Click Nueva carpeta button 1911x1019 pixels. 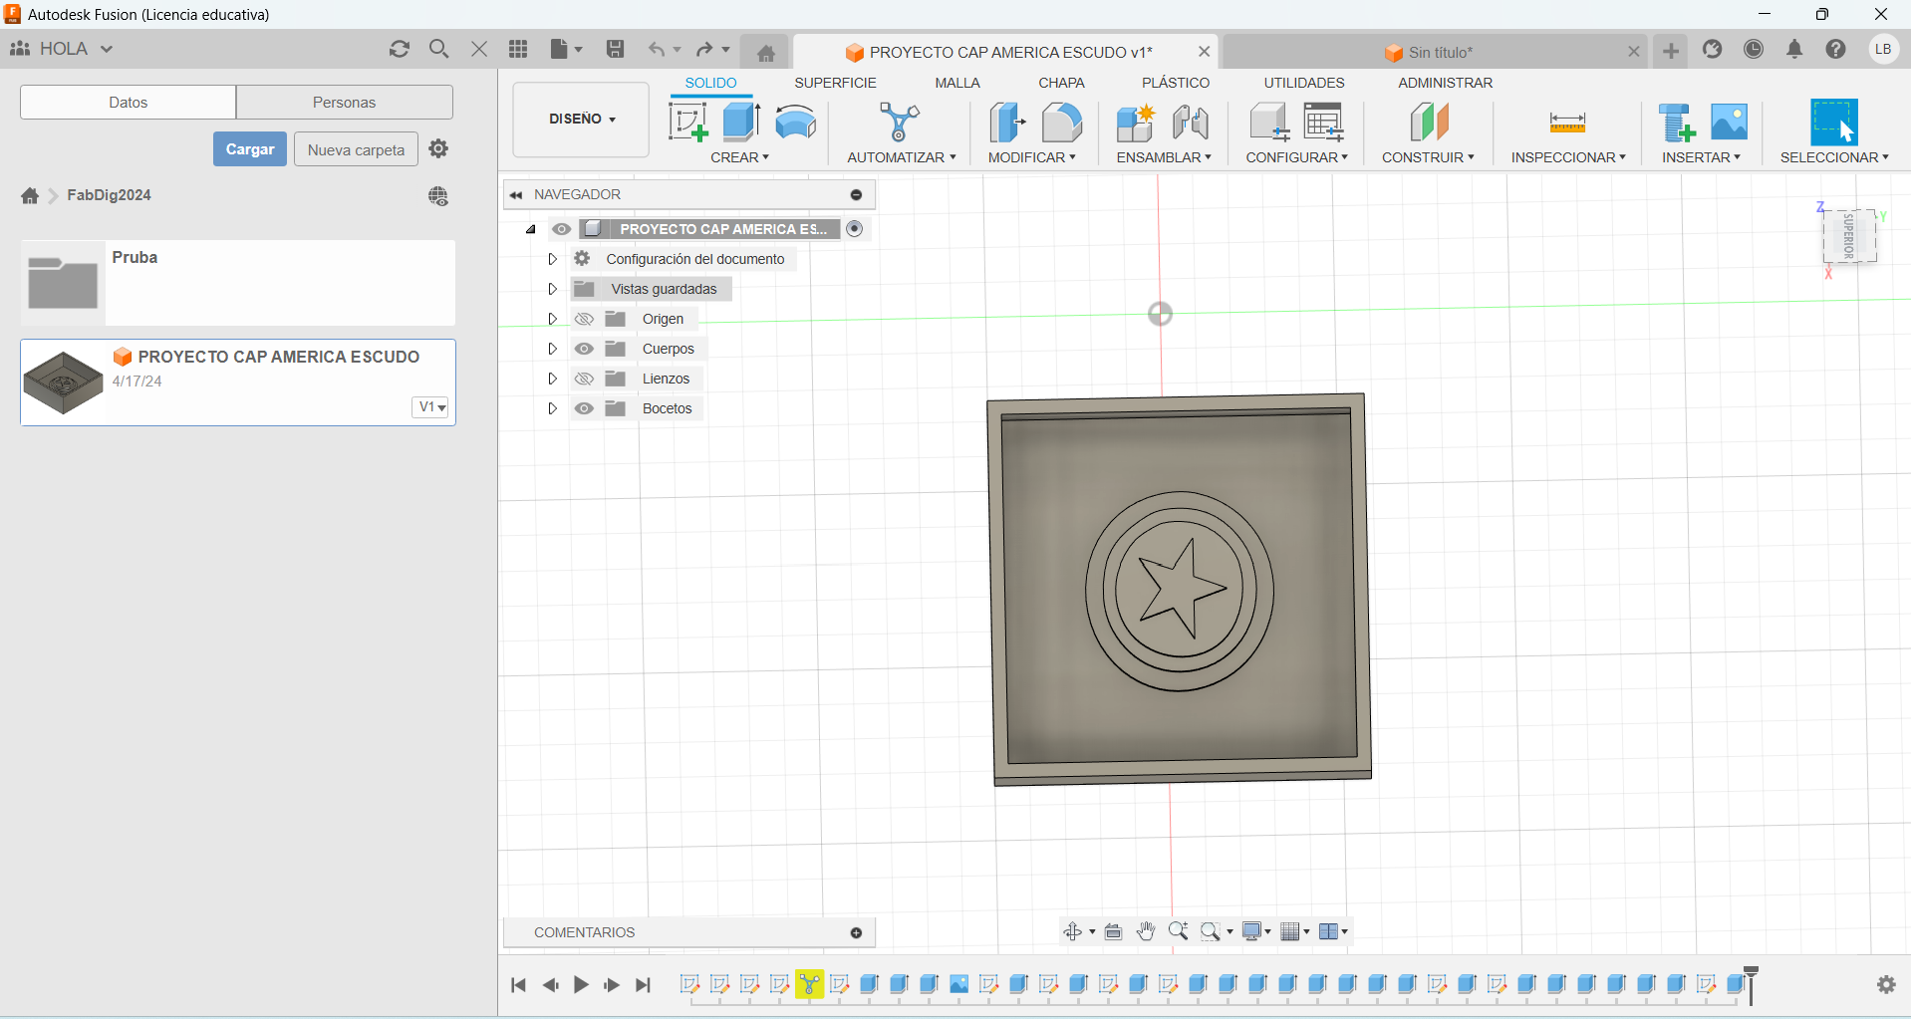coord(356,149)
